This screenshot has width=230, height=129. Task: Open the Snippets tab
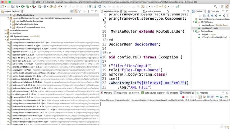(x=172, y=93)
